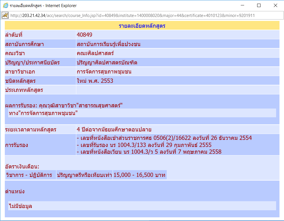The height and width of the screenshot is (221, 284).
Task: Click the yellow รายละเอียดหลักสูตร header
Action: [142, 26]
